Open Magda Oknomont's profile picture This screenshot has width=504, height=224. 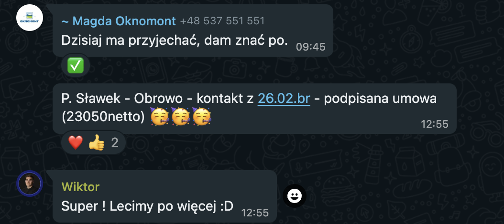(x=30, y=18)
